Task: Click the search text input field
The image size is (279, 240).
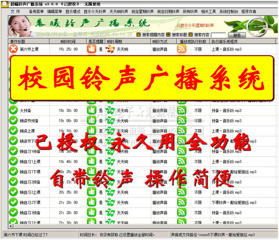Action: pyautogui.click(x=219, y=35)
